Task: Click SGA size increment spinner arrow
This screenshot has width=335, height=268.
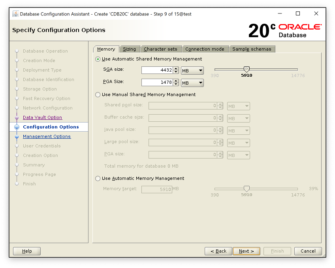Action: point(176,69)
